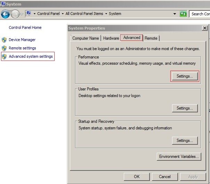Expand arrow before All Control Panel Items
Viewport: 210px width, 184px height.
click(x=63, y=14)
